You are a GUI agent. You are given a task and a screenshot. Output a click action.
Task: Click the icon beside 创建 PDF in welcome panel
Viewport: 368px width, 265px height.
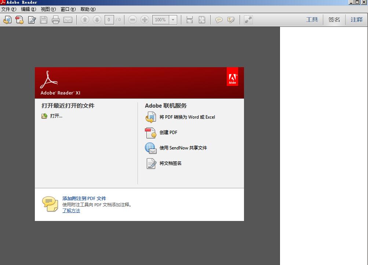151,132
